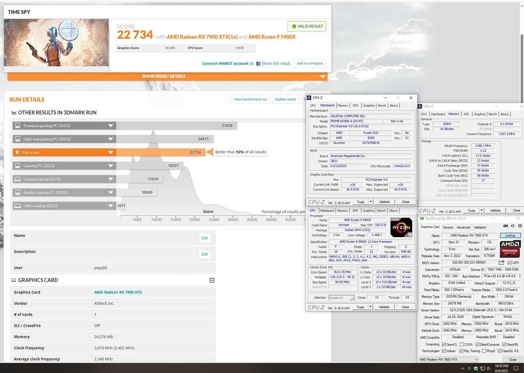524x373 pixels.
Task: Click View benchmark run button
Action: click(251, 100)
